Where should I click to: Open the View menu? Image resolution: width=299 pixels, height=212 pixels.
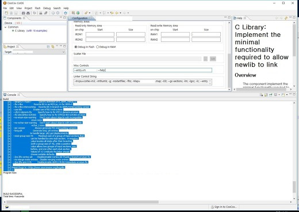(x=19, y=8)
